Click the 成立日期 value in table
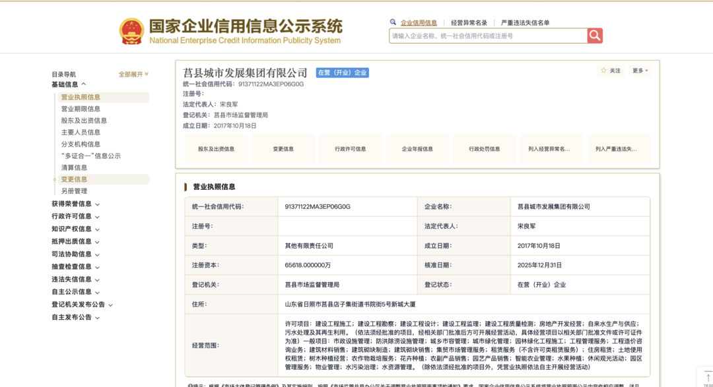This screenshot has height=387, width=713. [x=539, y=246]
